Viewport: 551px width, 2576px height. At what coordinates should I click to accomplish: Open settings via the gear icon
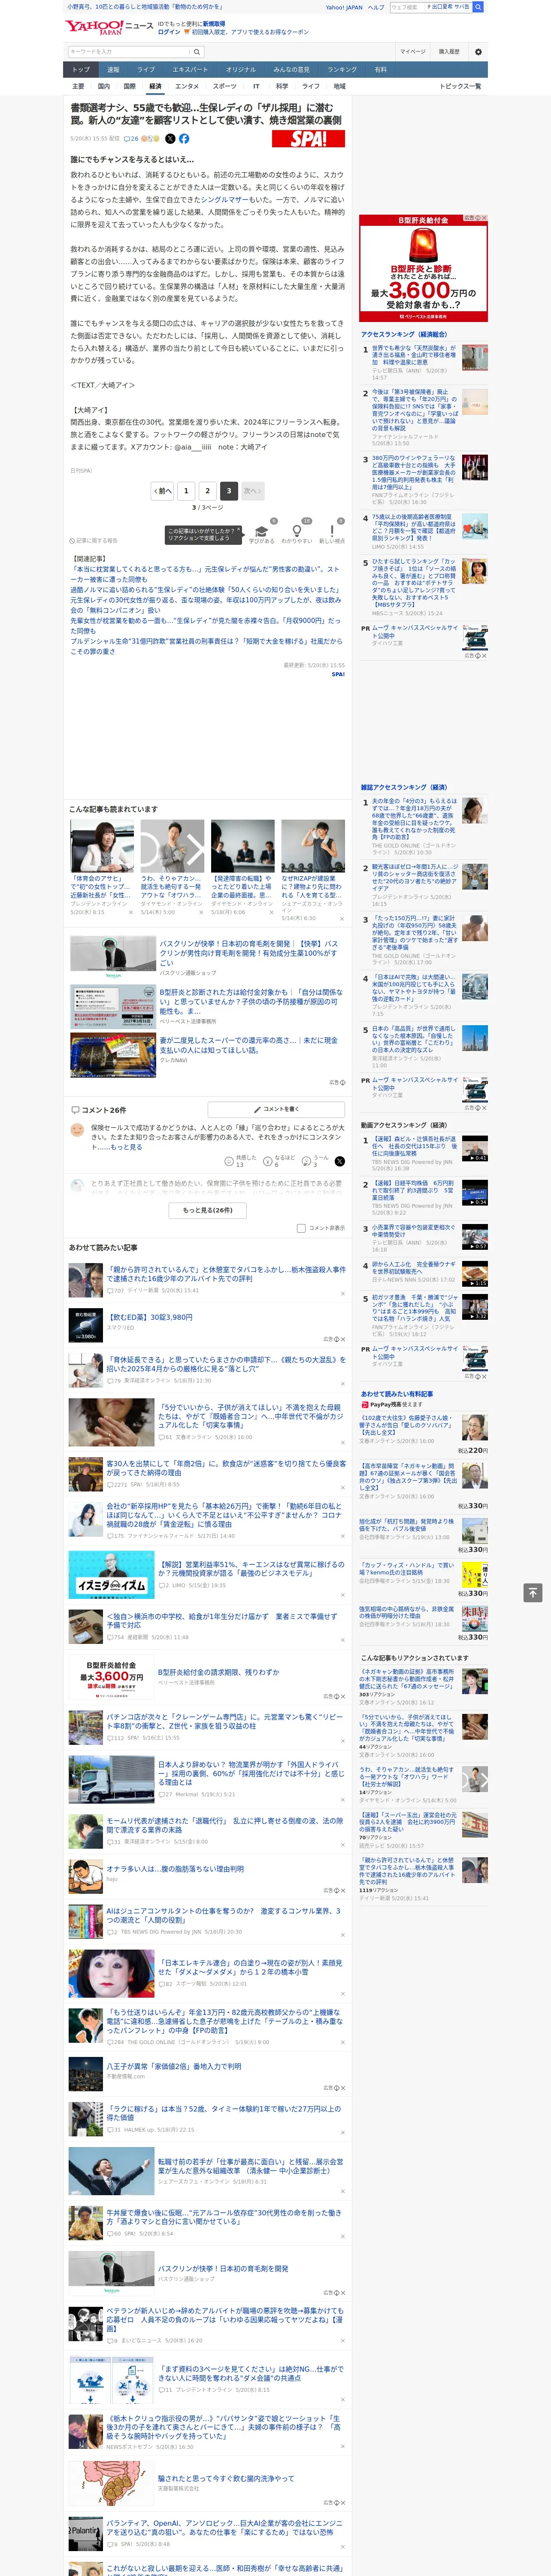pos(478,52)
